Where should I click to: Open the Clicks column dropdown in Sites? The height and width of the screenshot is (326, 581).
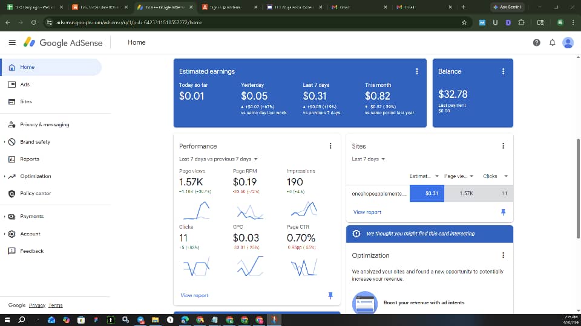pyautogui.click(x=506, y=176)
